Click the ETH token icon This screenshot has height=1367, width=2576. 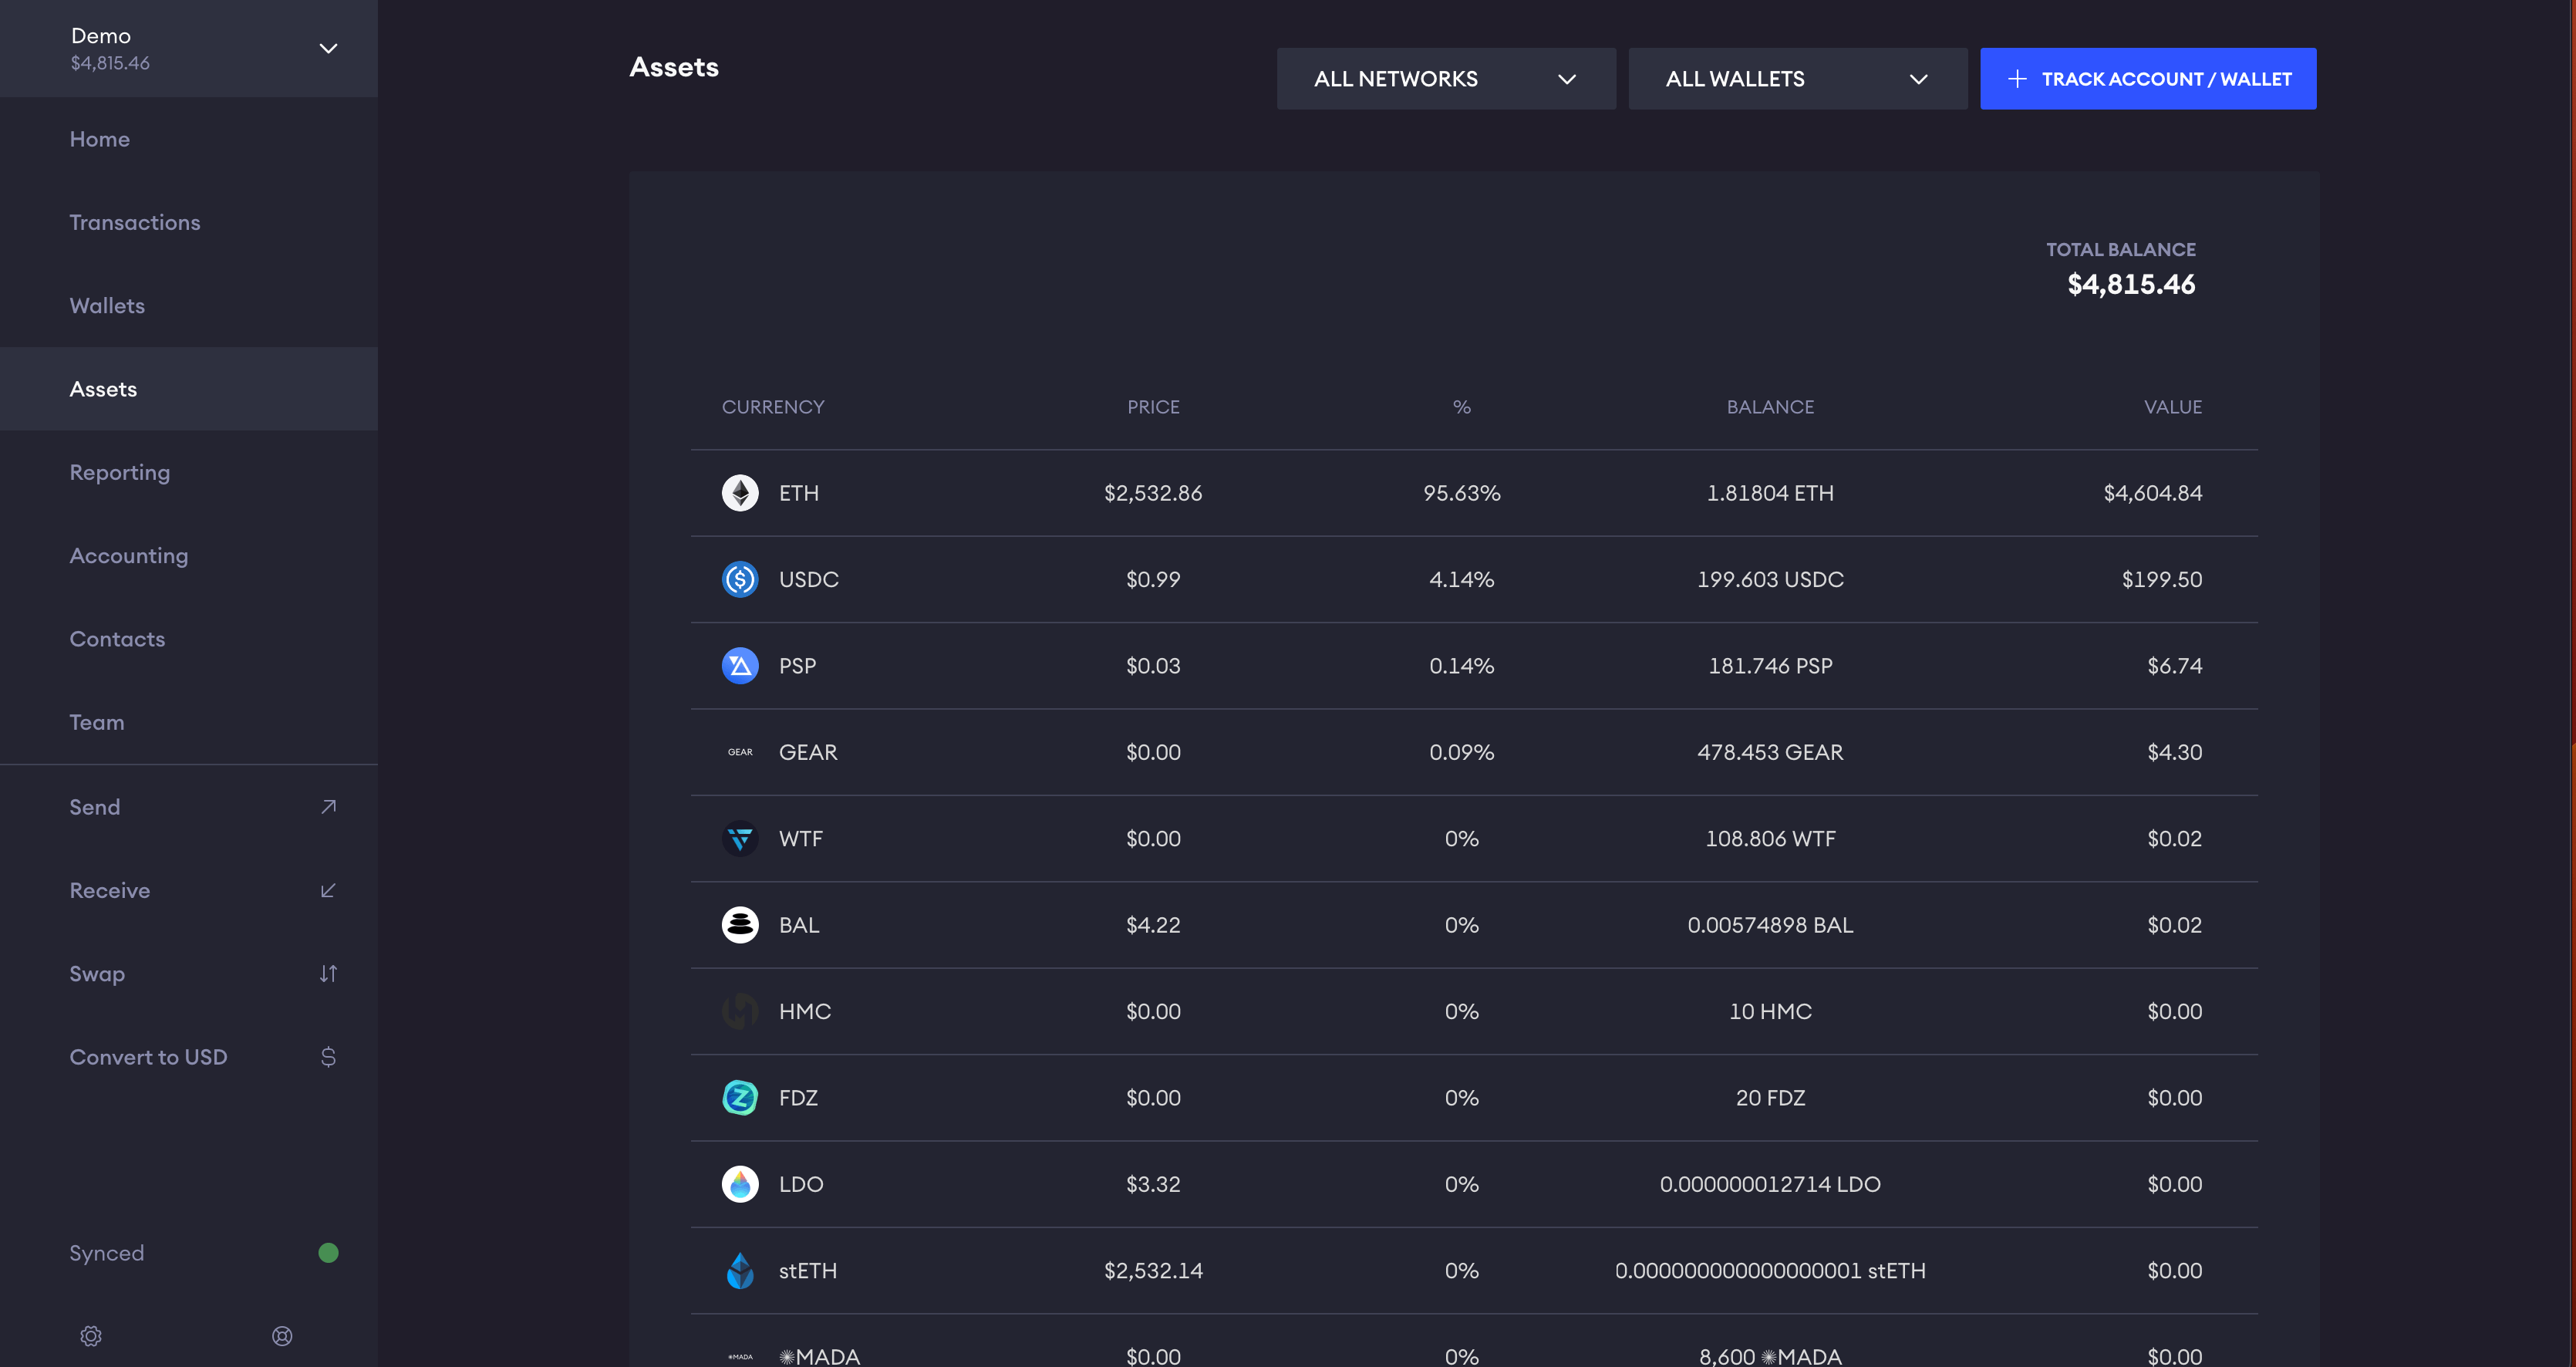point(740,493)
